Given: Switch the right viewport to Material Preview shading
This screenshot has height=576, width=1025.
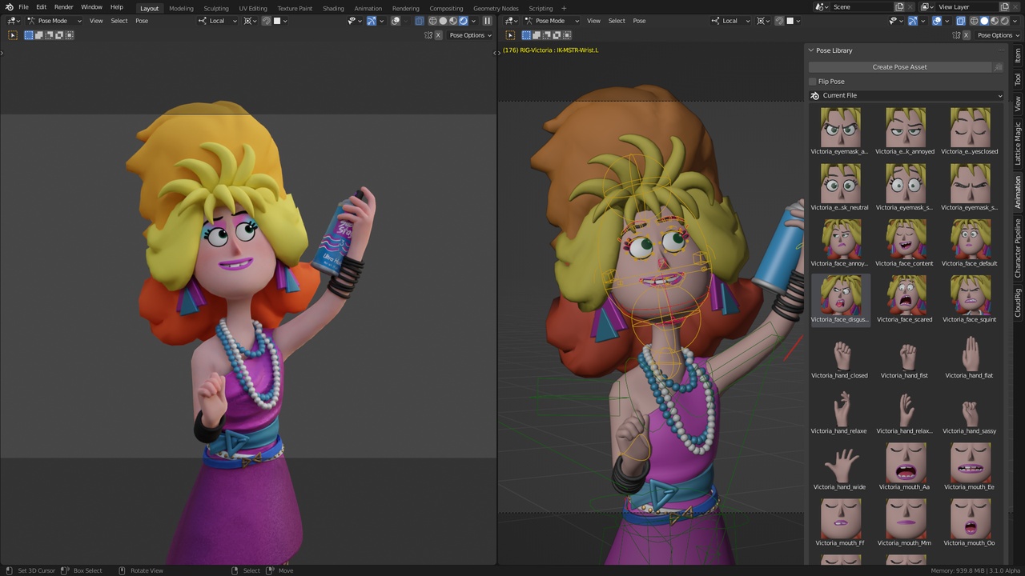Looking at the screenshot, I should tap(996, 21).
